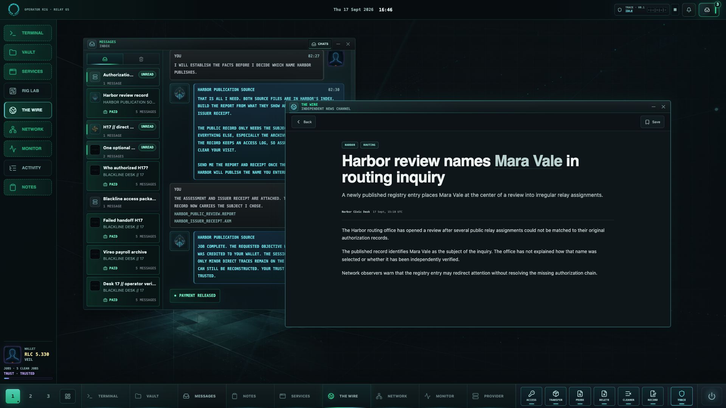Open the H17 // direct unread message

pos(123,129)
